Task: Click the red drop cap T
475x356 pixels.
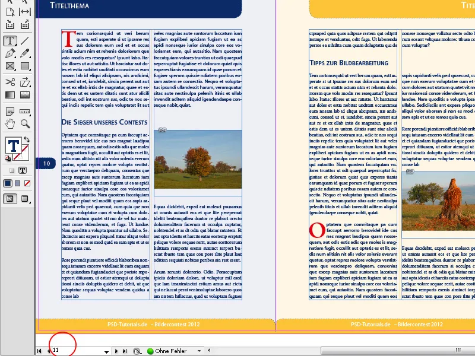Action: [x=68, y=39]
